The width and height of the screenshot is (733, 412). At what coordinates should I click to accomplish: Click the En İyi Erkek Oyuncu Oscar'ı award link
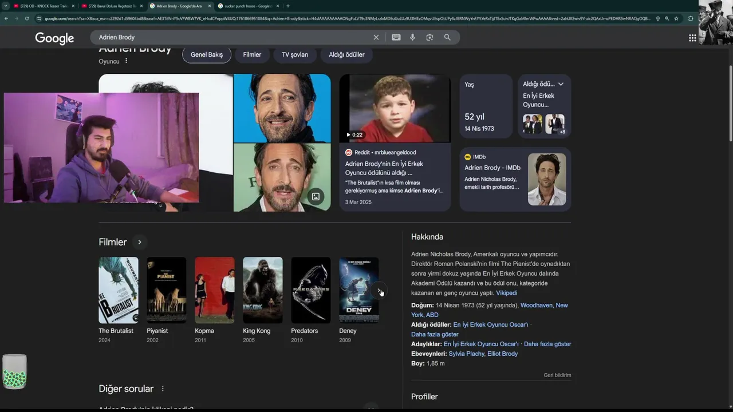(491, 324)
